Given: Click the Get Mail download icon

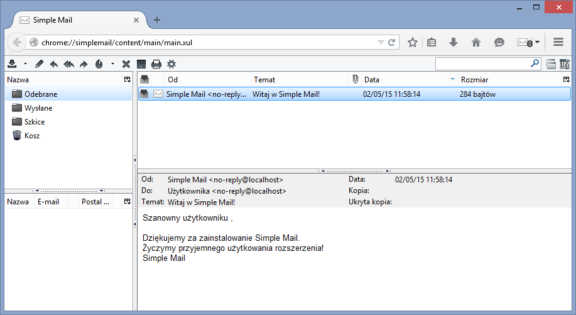Looking at the screenshot, I should click(x=12, y=64).
